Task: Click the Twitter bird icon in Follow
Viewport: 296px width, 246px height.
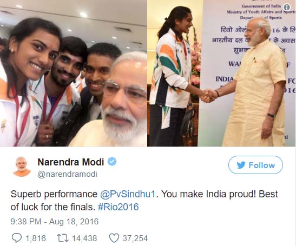Action: (x=241, y=165)
